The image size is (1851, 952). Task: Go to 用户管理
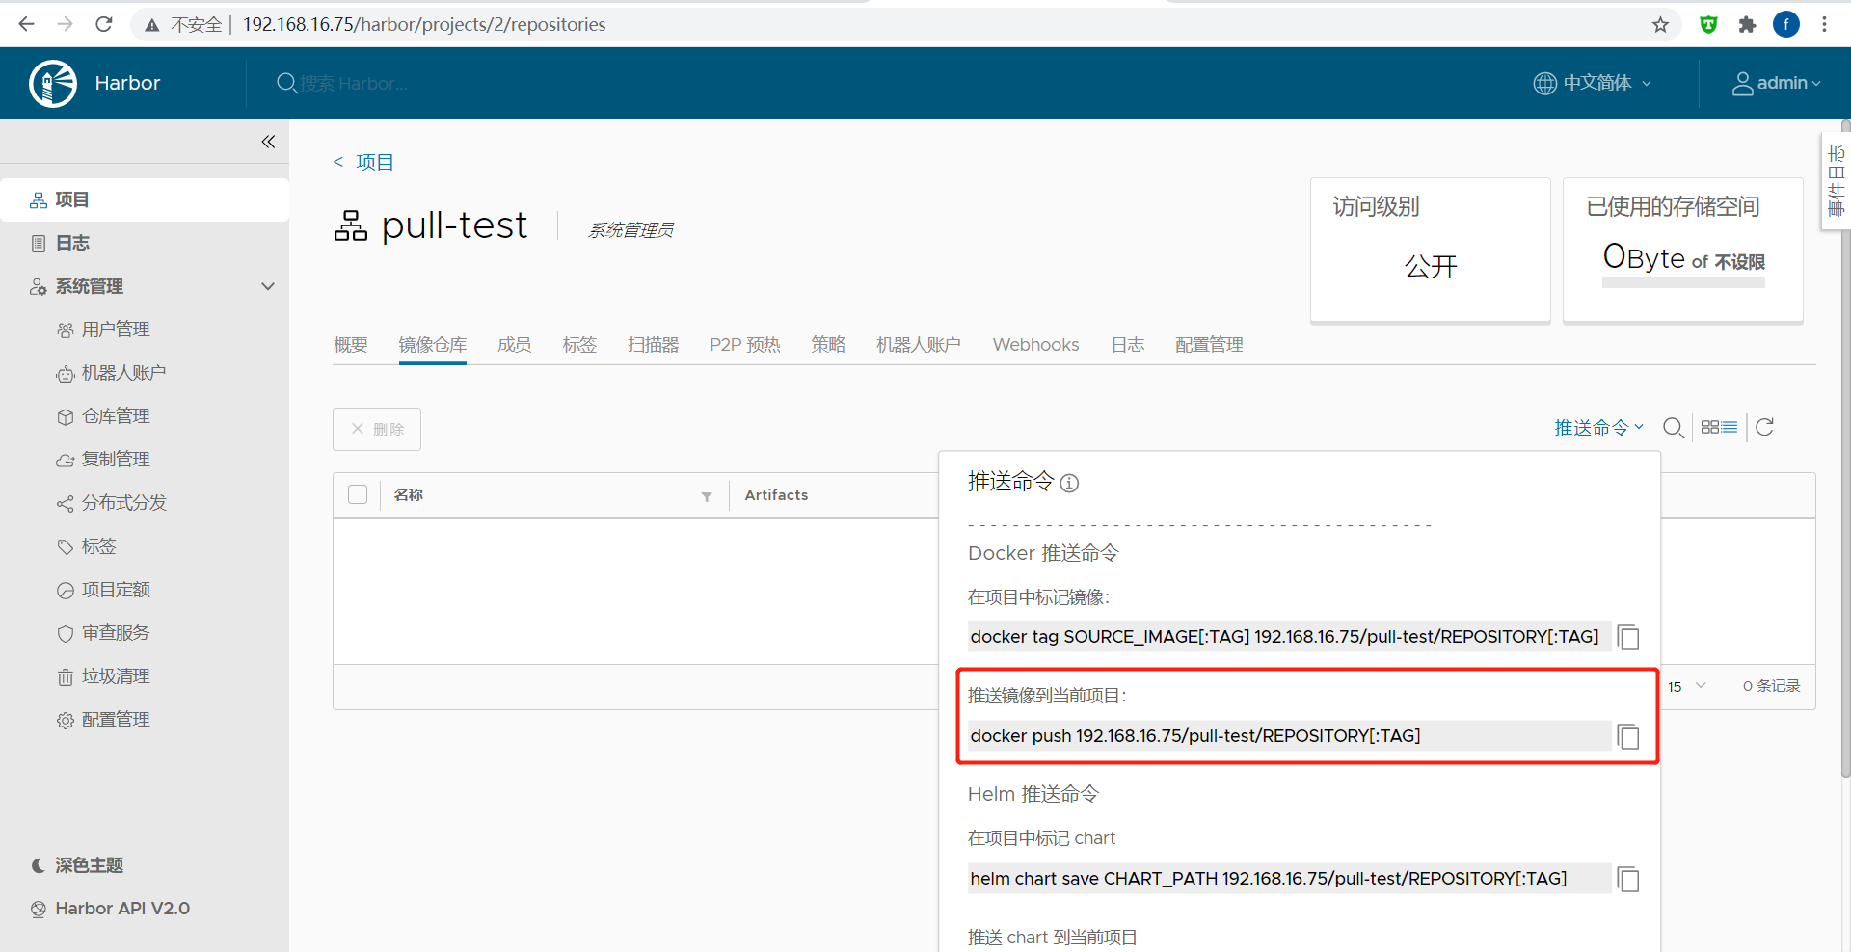[x=116, y=330]
